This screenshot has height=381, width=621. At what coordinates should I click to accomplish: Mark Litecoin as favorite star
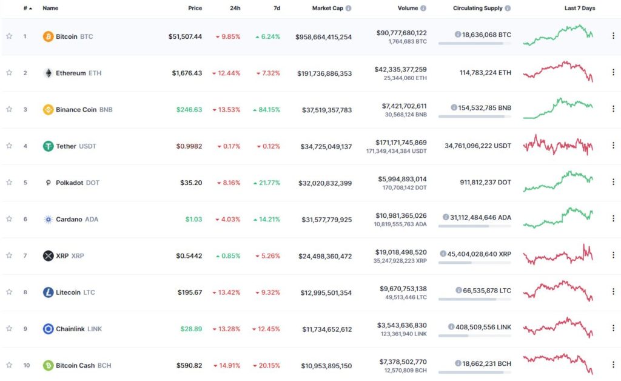[9, 292]
